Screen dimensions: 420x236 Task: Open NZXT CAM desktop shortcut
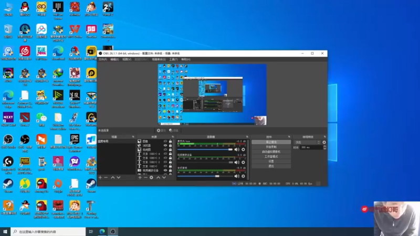[x=8, y=120]
